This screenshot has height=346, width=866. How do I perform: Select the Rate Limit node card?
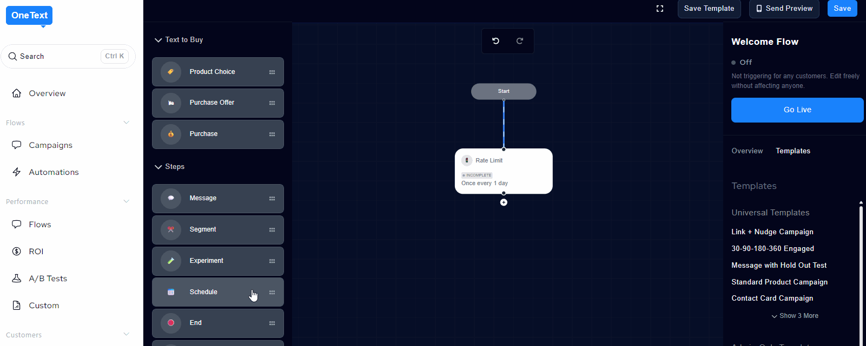(504, 171)
